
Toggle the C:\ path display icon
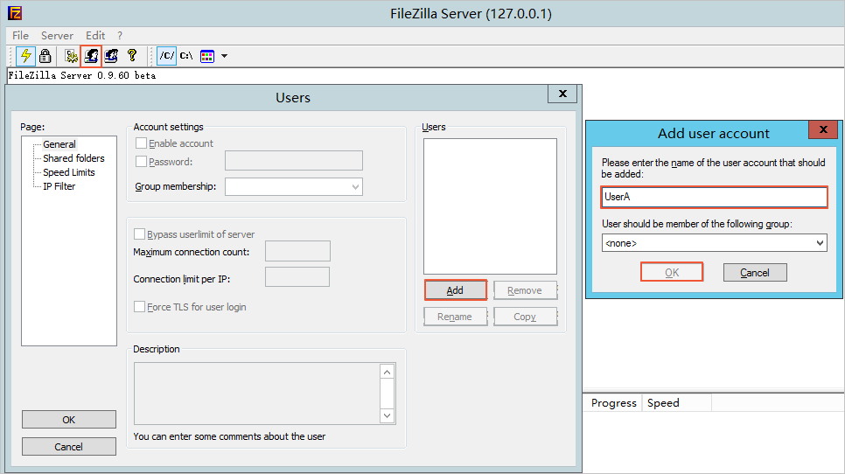186,55
